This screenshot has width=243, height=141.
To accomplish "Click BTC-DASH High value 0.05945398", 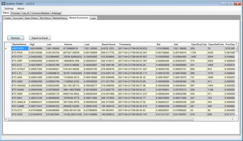I will click(x=37, y=90).
